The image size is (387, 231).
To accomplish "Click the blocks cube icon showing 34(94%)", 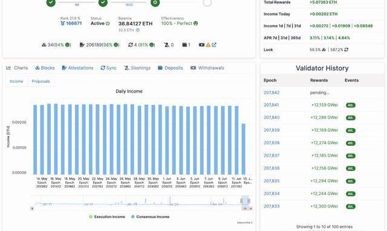I will [44, 45].
